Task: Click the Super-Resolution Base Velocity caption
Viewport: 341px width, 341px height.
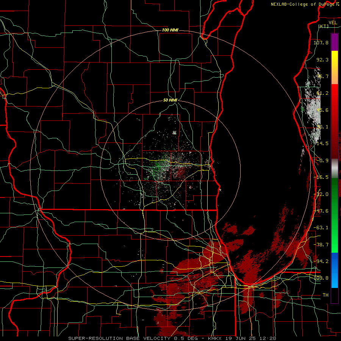Action: tap(172, 338)
